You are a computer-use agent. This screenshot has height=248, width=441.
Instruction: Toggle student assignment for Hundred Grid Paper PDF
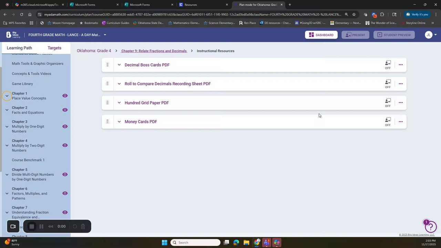coord(388,103)
